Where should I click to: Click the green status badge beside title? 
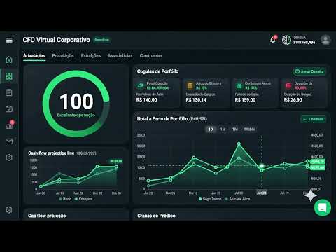coord(101,40)
